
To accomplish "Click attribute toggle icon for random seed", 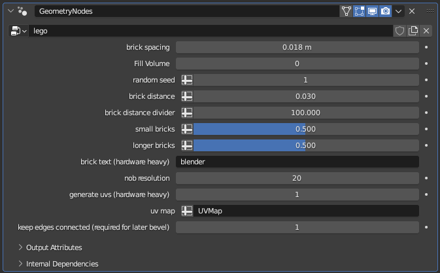I will [x=187, y=80].
